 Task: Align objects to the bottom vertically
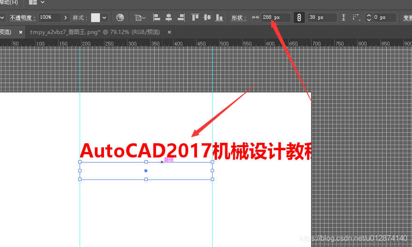219,17
